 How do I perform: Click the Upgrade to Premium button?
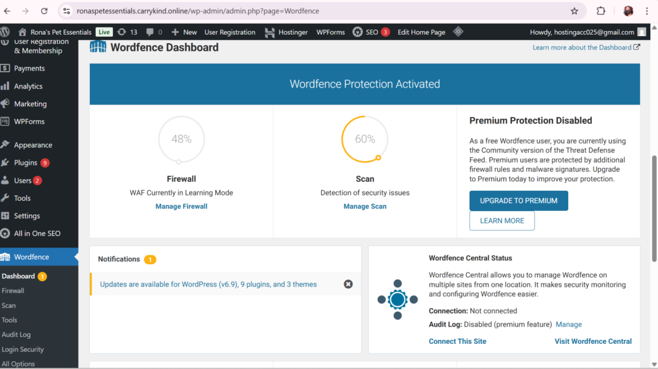519,201
